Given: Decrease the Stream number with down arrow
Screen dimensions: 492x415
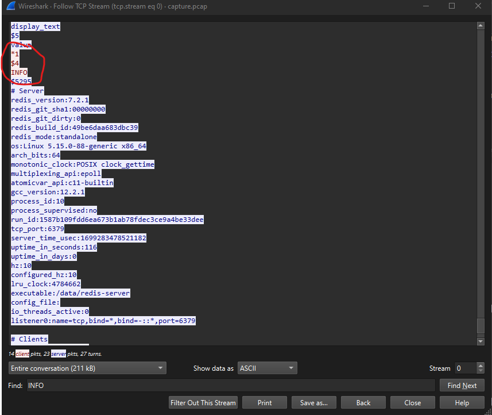Looking at the screenshot, I should tap(481, 371).
